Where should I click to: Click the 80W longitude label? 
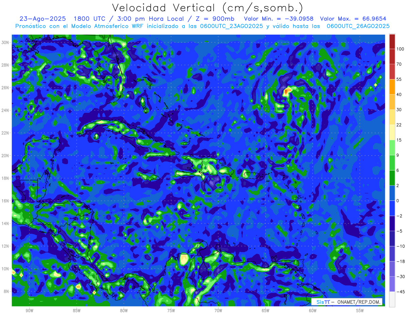124,311
